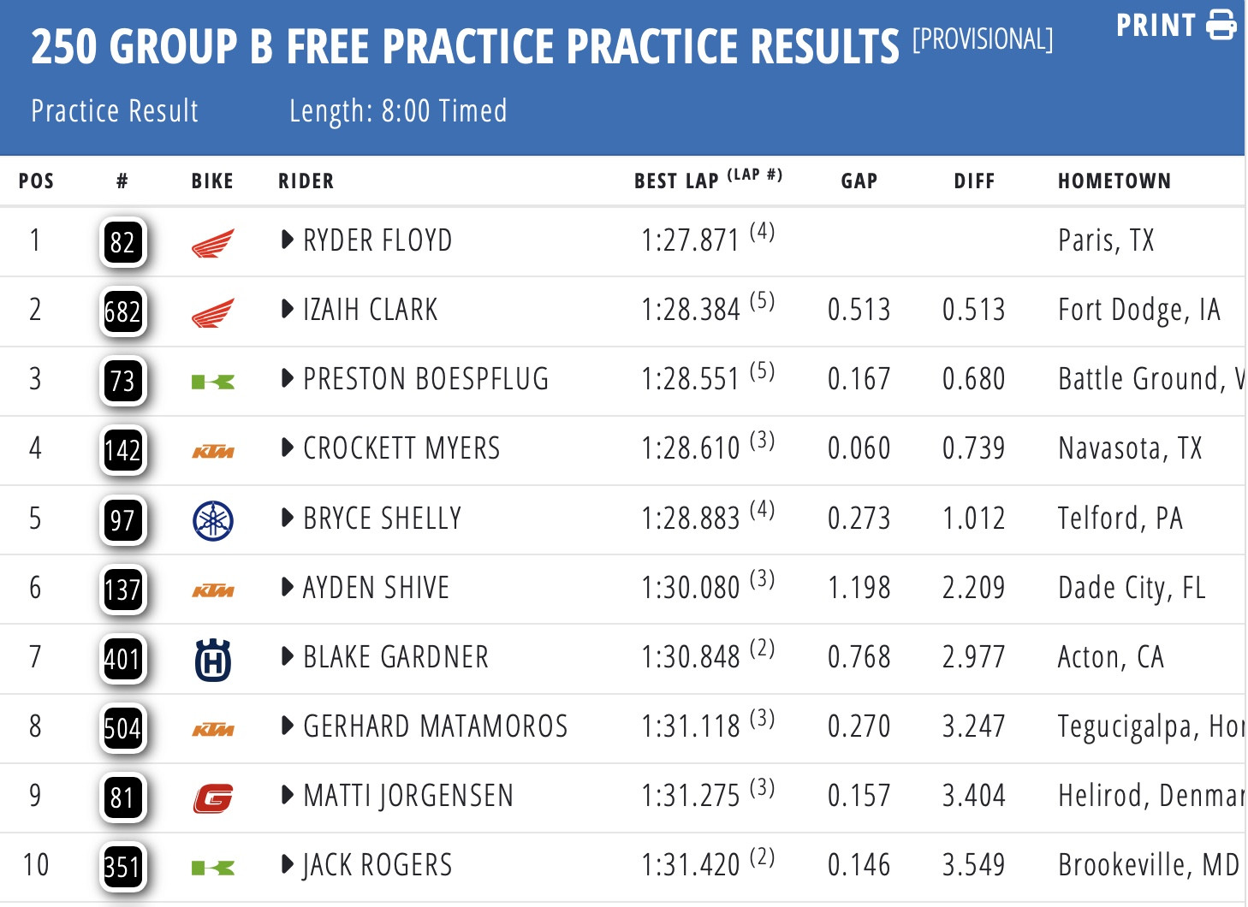Click the KTM logo in Crockett Myers' row
Viewport: 1248px width, 907px height.
pyautogui.click(x=212, y=451)
